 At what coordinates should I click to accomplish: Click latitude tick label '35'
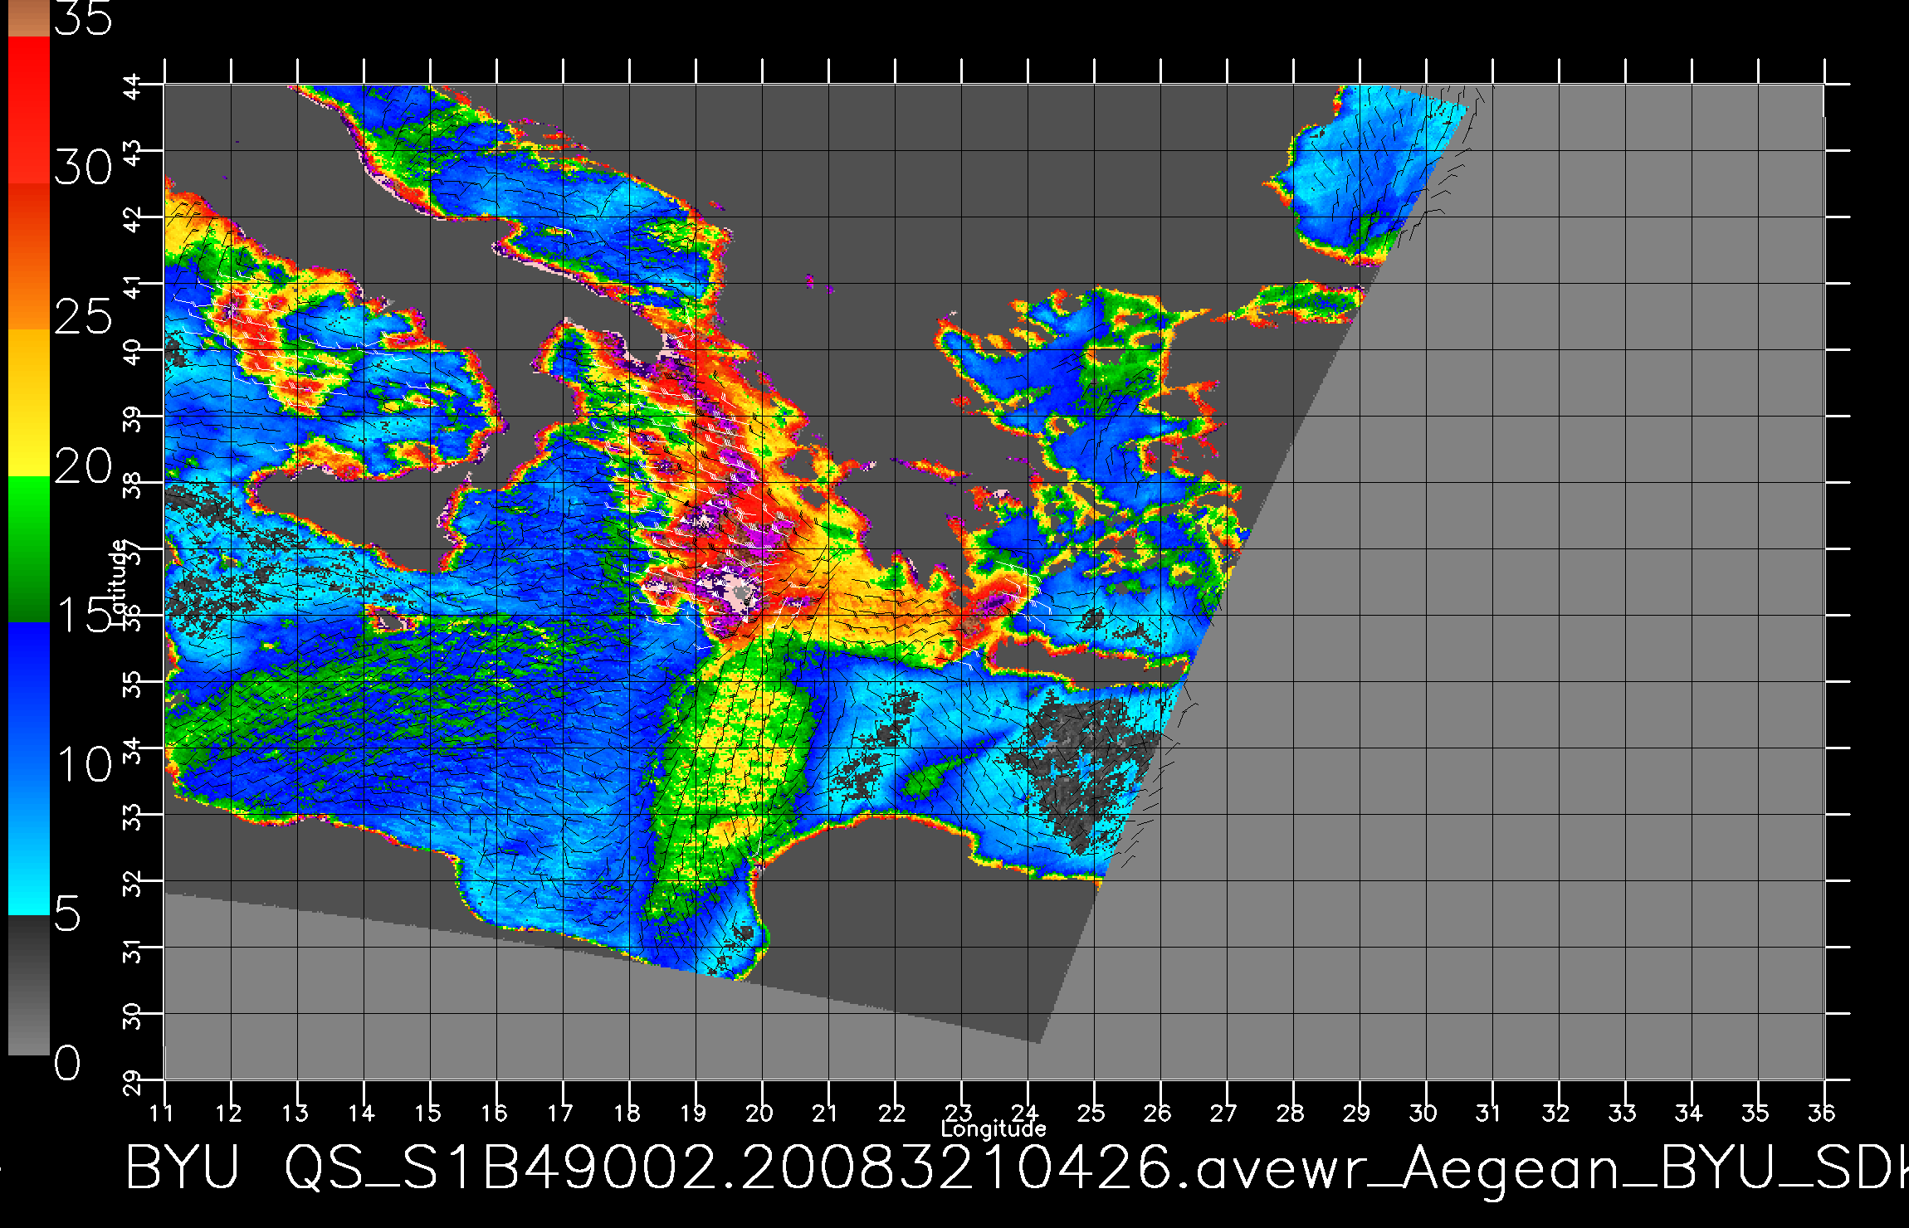click(x=133, y=684)
